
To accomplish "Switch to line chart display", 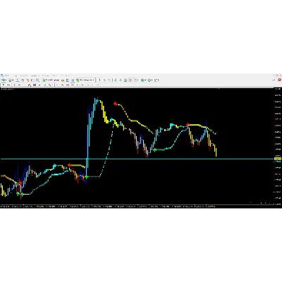I will click(109, 80).
